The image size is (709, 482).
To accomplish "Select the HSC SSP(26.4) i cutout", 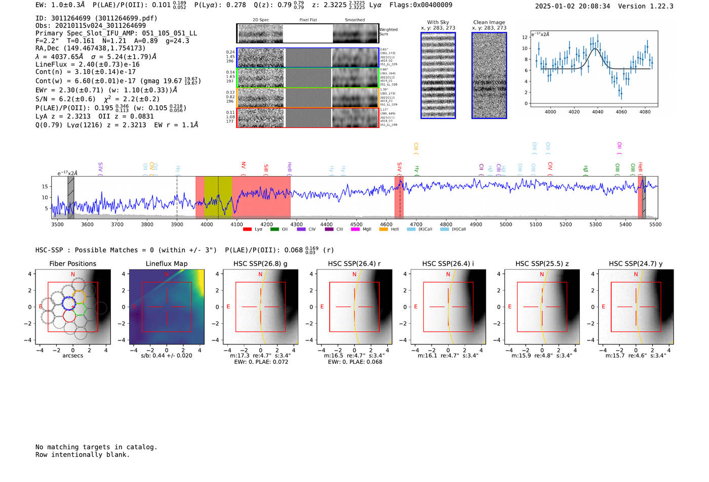I will [x=448, y=307].
